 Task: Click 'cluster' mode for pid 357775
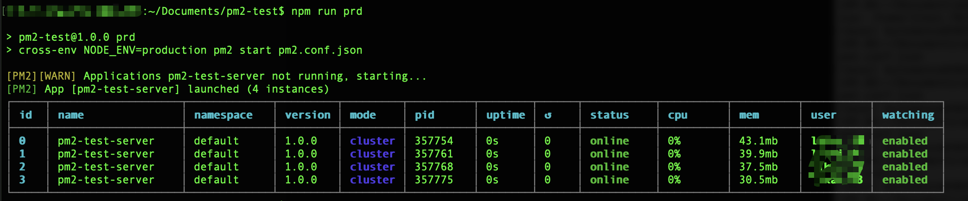coord(373,180)
